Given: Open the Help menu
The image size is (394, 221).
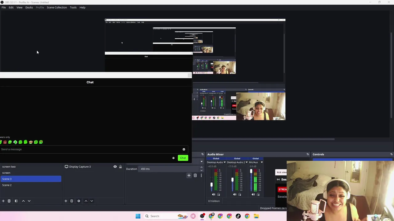Looking at the screenshot, I should (x=82, y=7).
